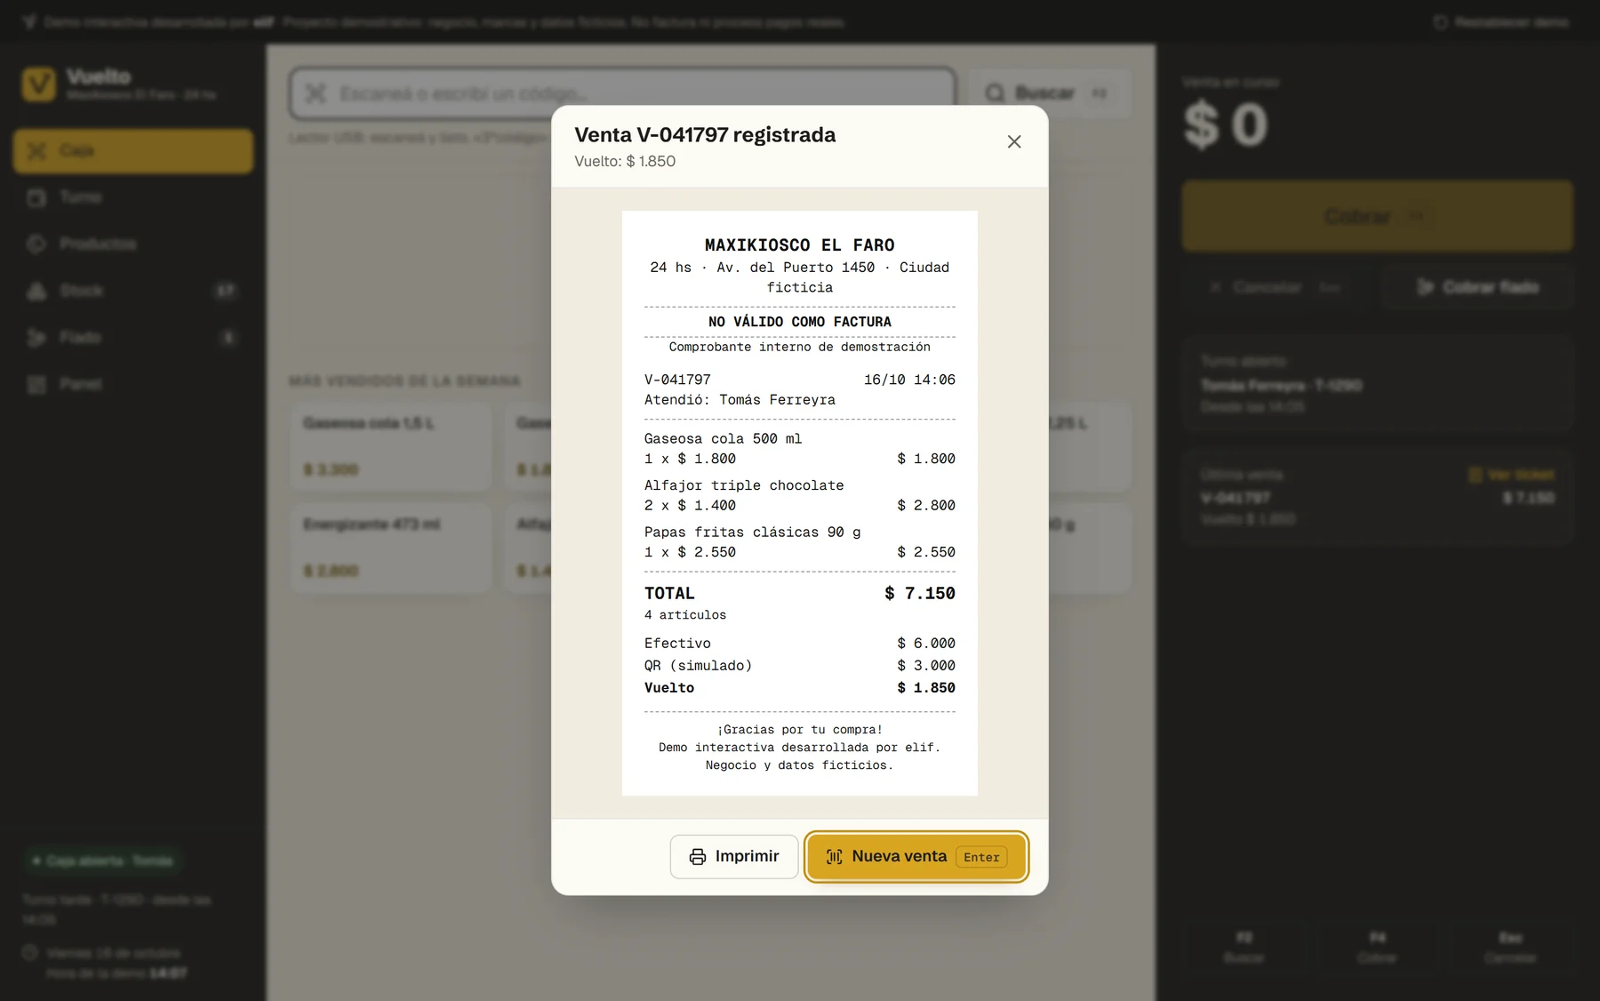Click the Turno sidebar icon

[36, 197]
